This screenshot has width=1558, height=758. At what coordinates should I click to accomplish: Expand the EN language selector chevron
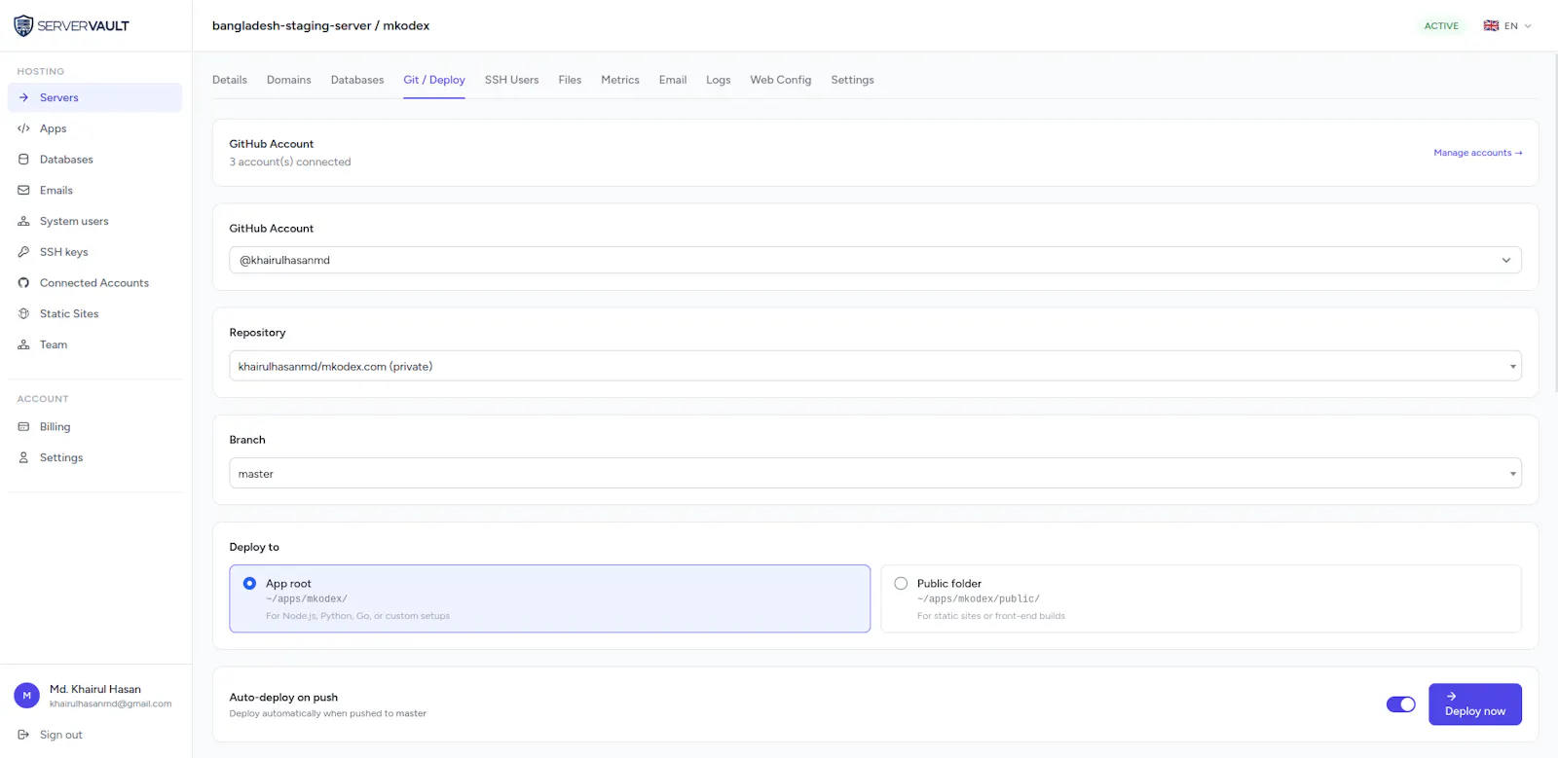tap(1528, 26)
